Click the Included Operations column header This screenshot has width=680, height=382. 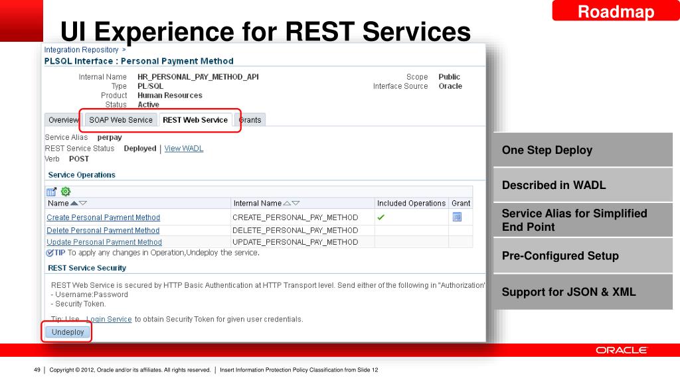coord(411,203)
